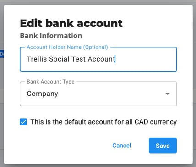Click the "CAD currency" words of checkbox label
Image resolution: width=196 pixels, height=167 pixels.
click(156, 122)
